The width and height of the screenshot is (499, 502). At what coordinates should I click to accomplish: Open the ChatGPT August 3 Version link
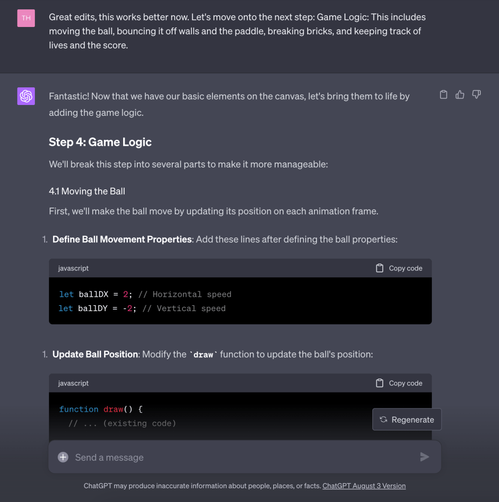click(x=364, y=486)
